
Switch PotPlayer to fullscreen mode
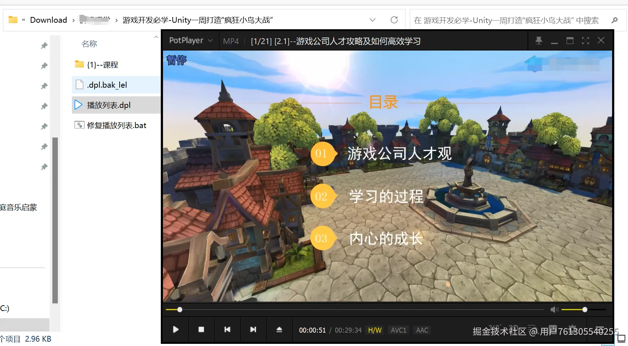[585, 41]
